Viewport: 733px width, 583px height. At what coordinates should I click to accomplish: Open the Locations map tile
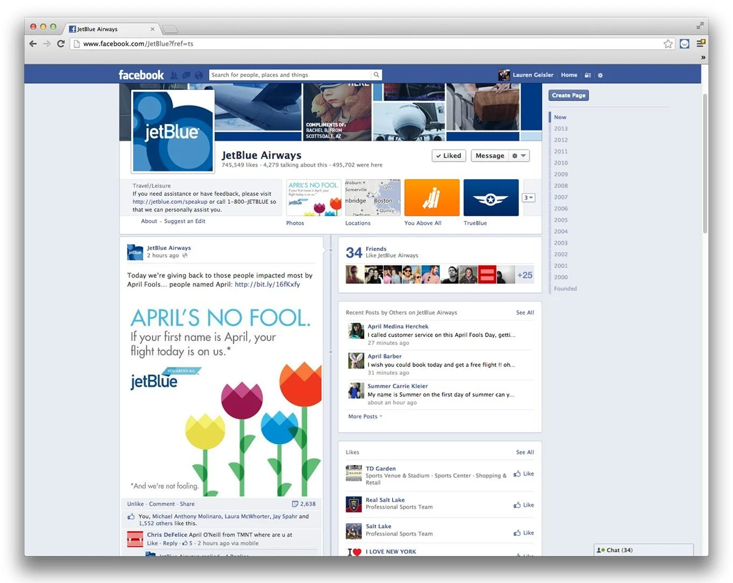click(373, 197)
